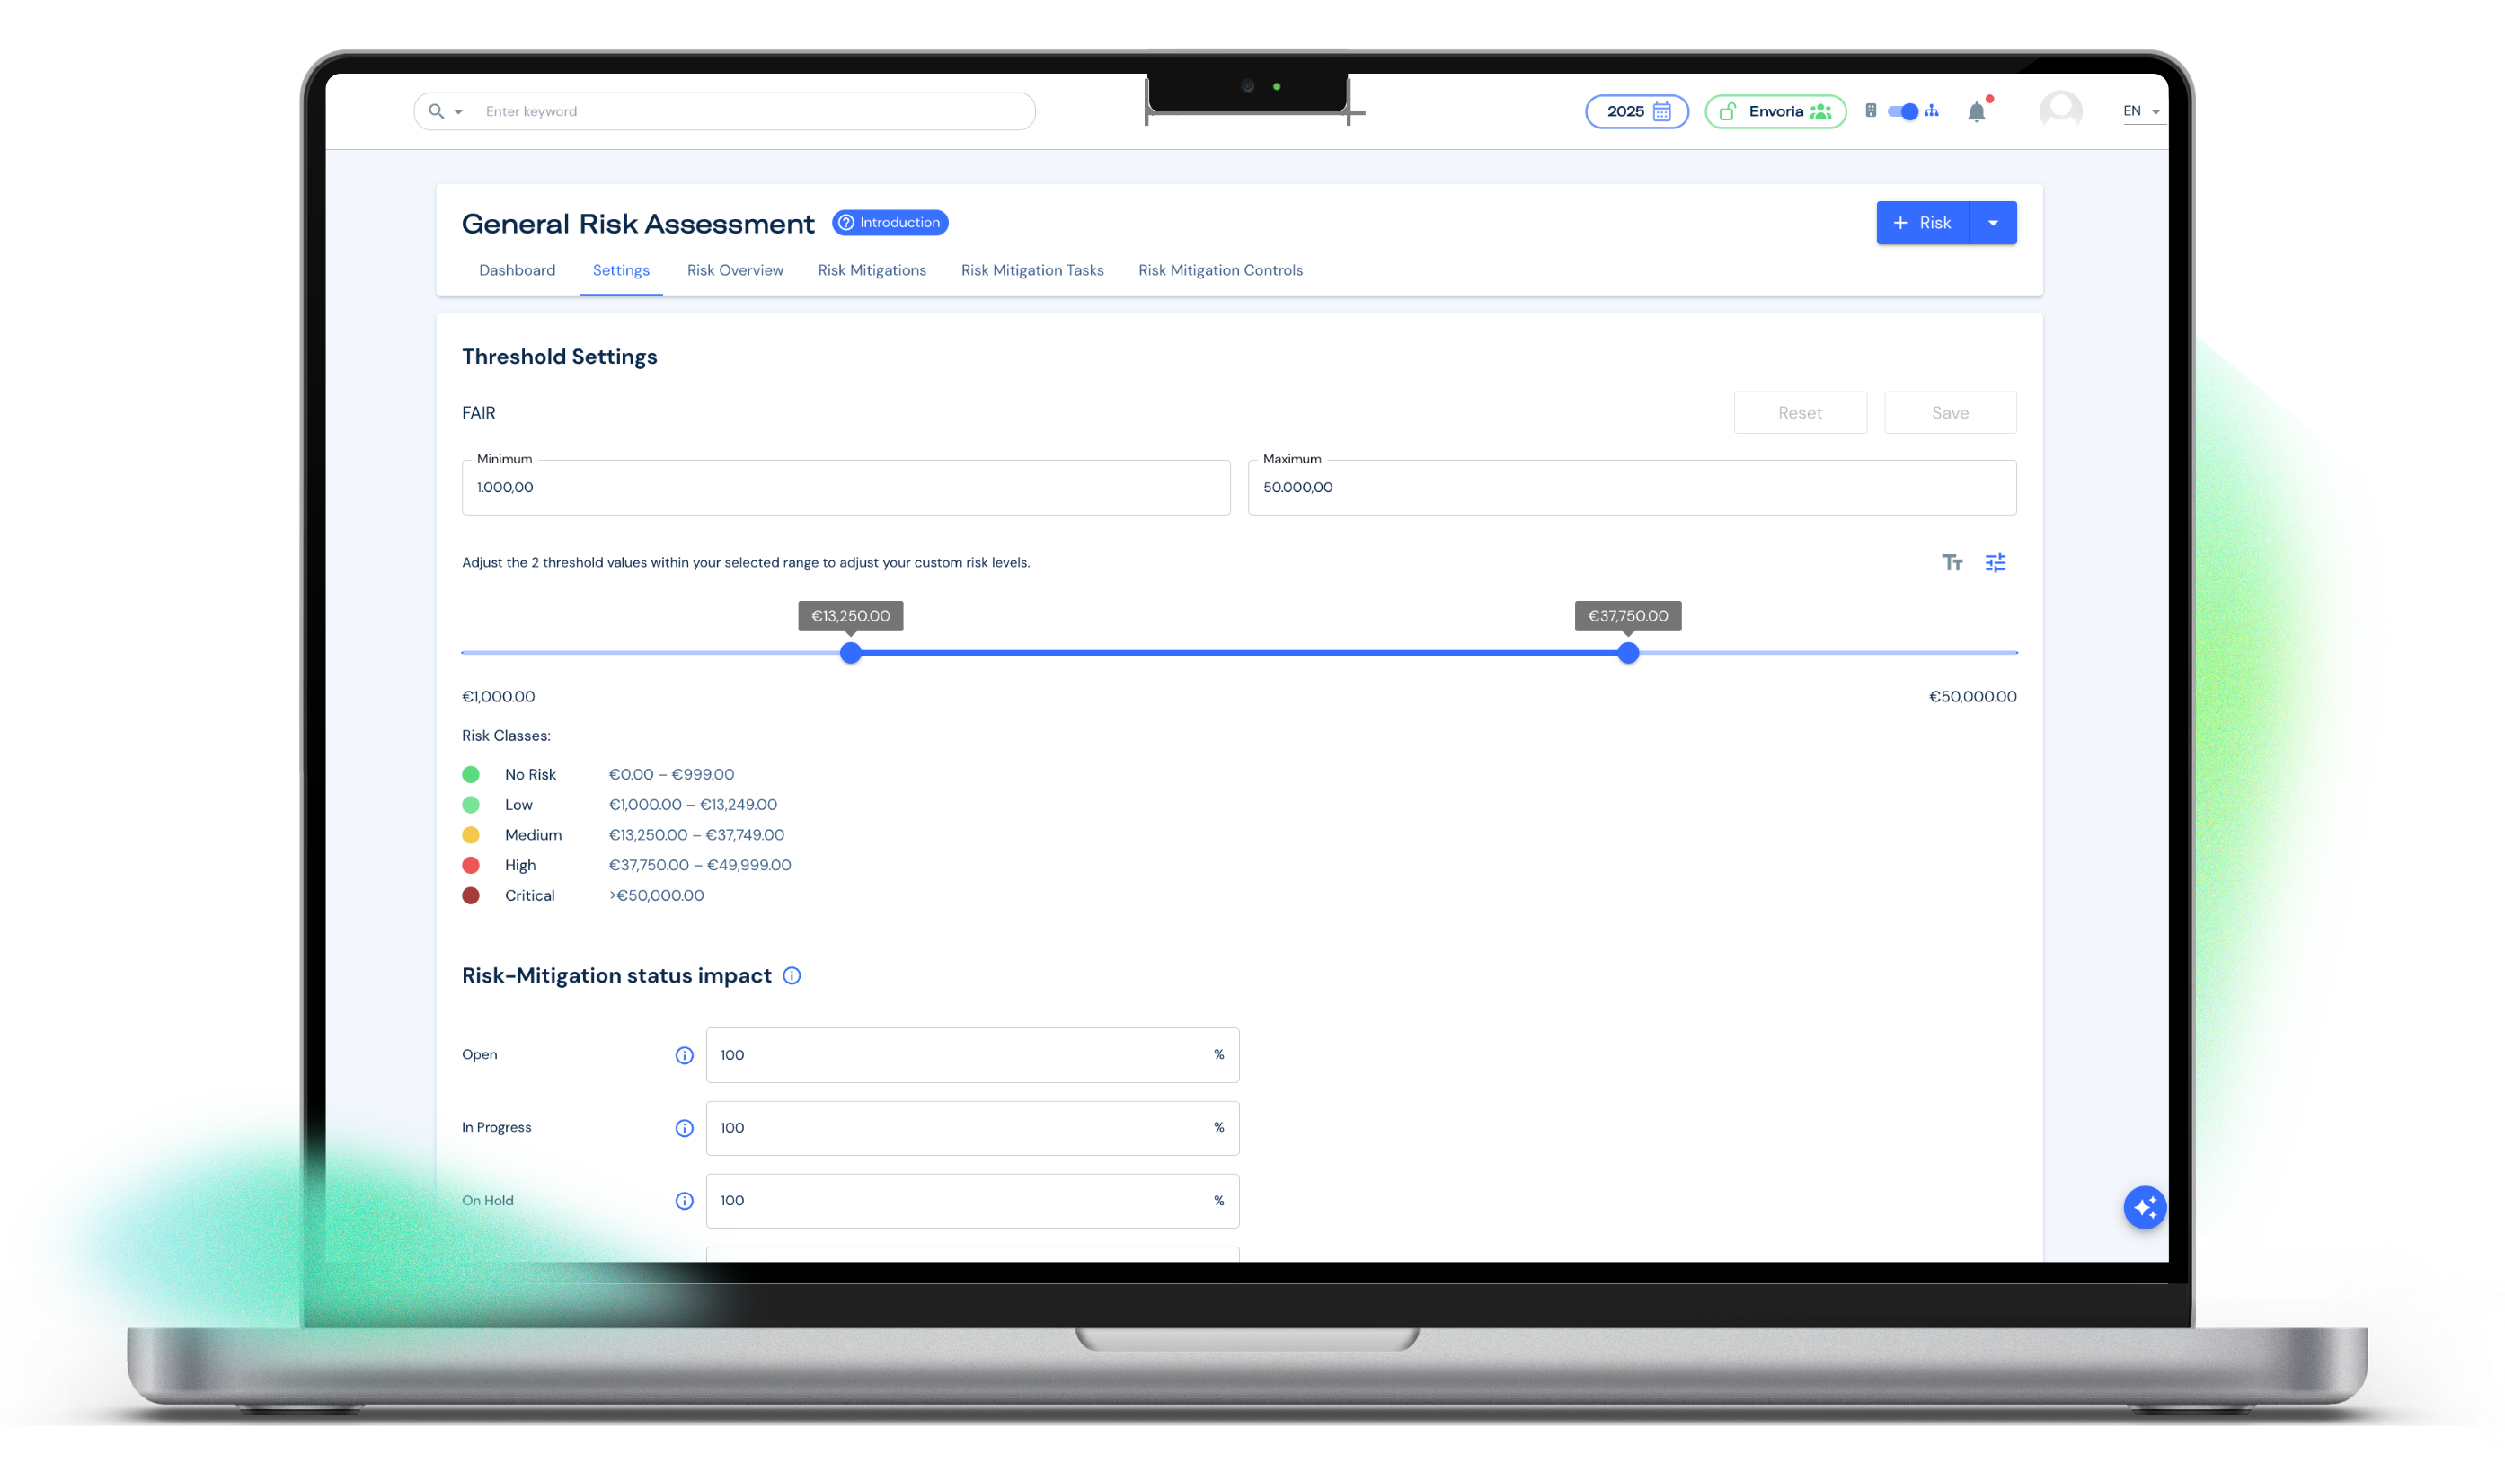Select the Settings tab

coord(621,270)
